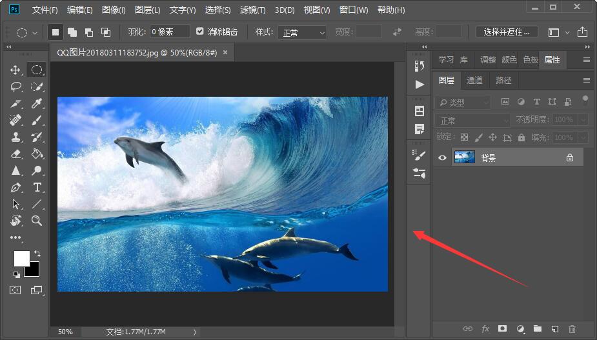This screenshot has width=597, height=340.
Task: Switch to the 通道 tab
Action: coord(474,80)
